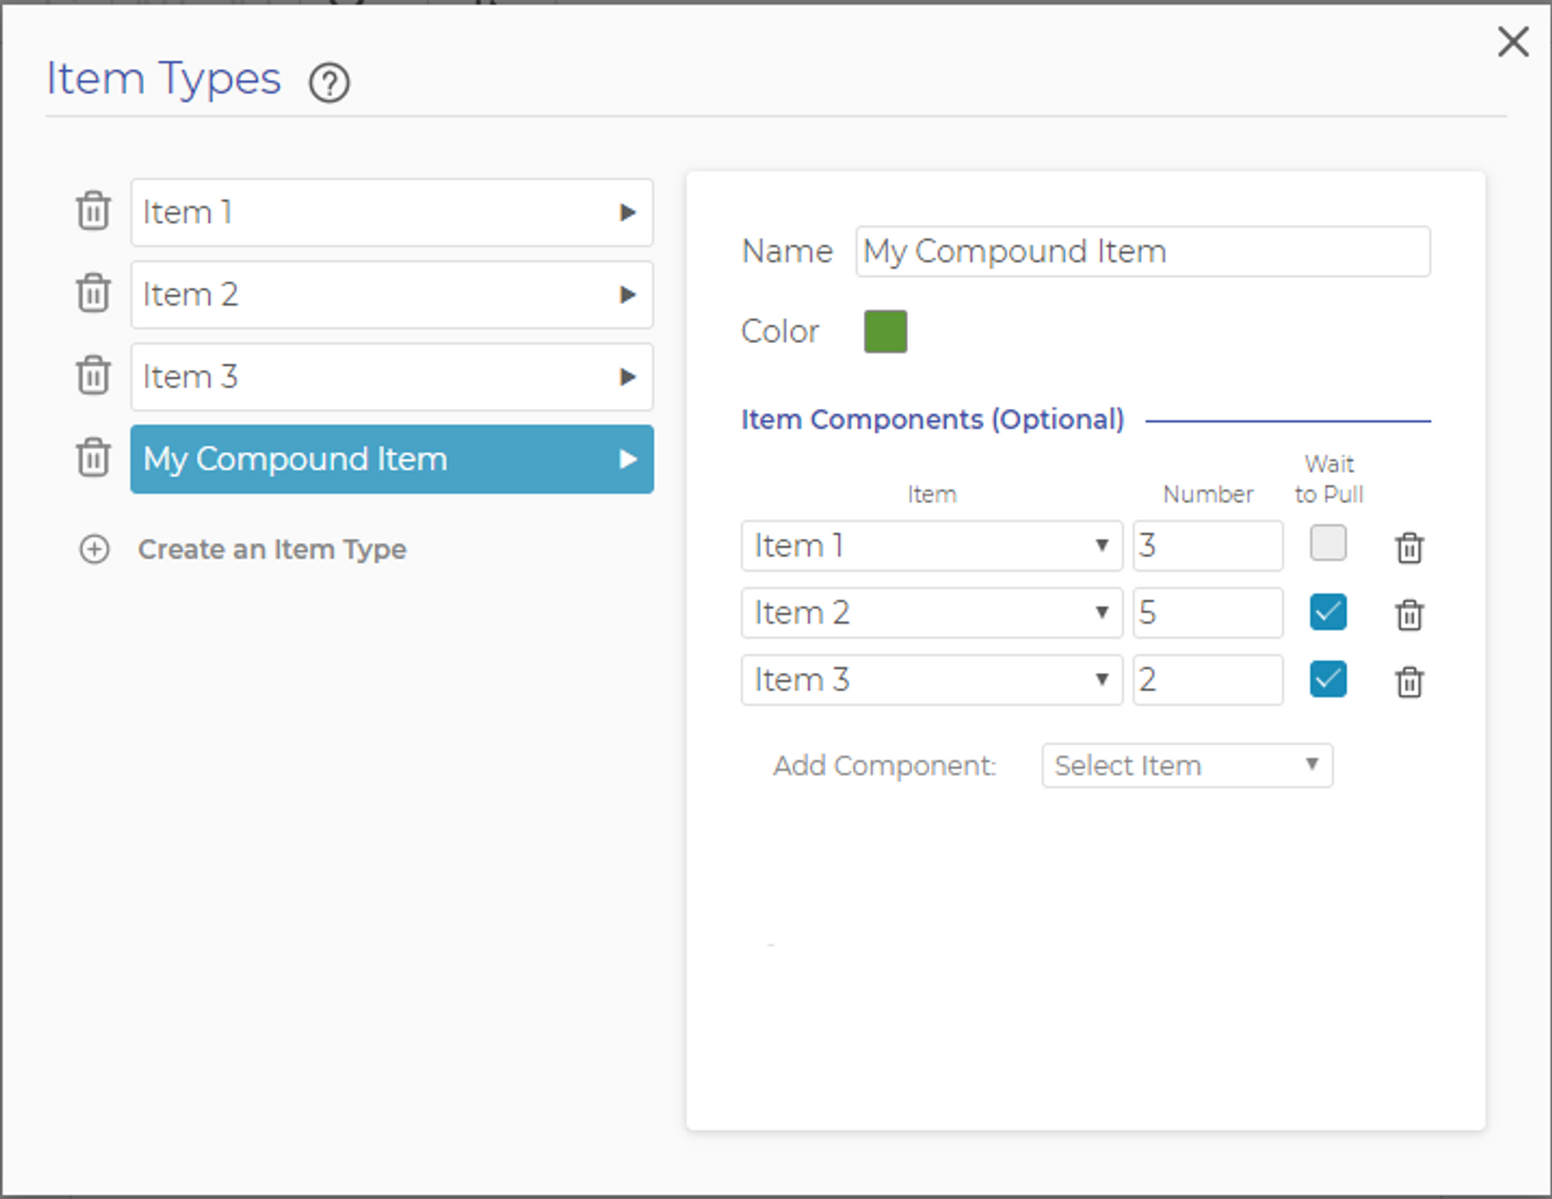
Task: Uncheck Wait to Pull for Item 3 component
Action: coord(1328,679)
